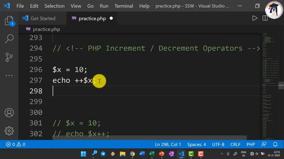284x159 pixels.
Task: Click the microphone tray icon
Action: coord(228,154)
